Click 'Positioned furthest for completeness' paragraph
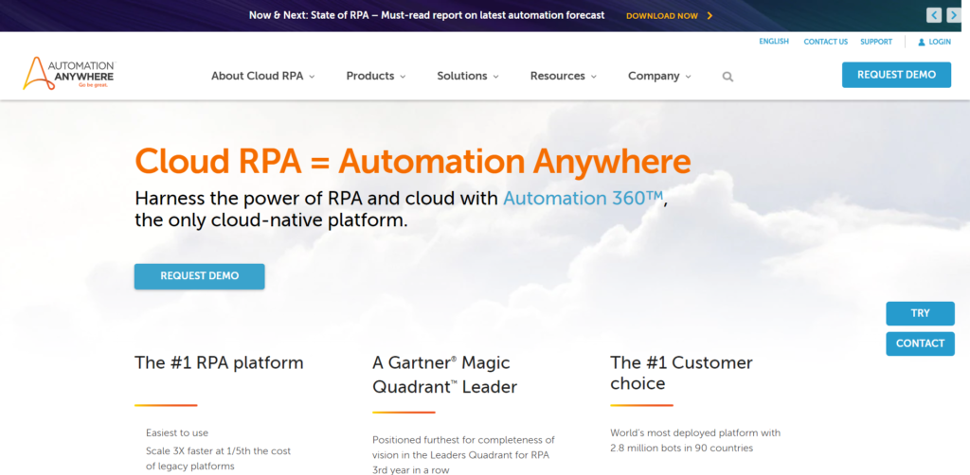 click(463, 455)
